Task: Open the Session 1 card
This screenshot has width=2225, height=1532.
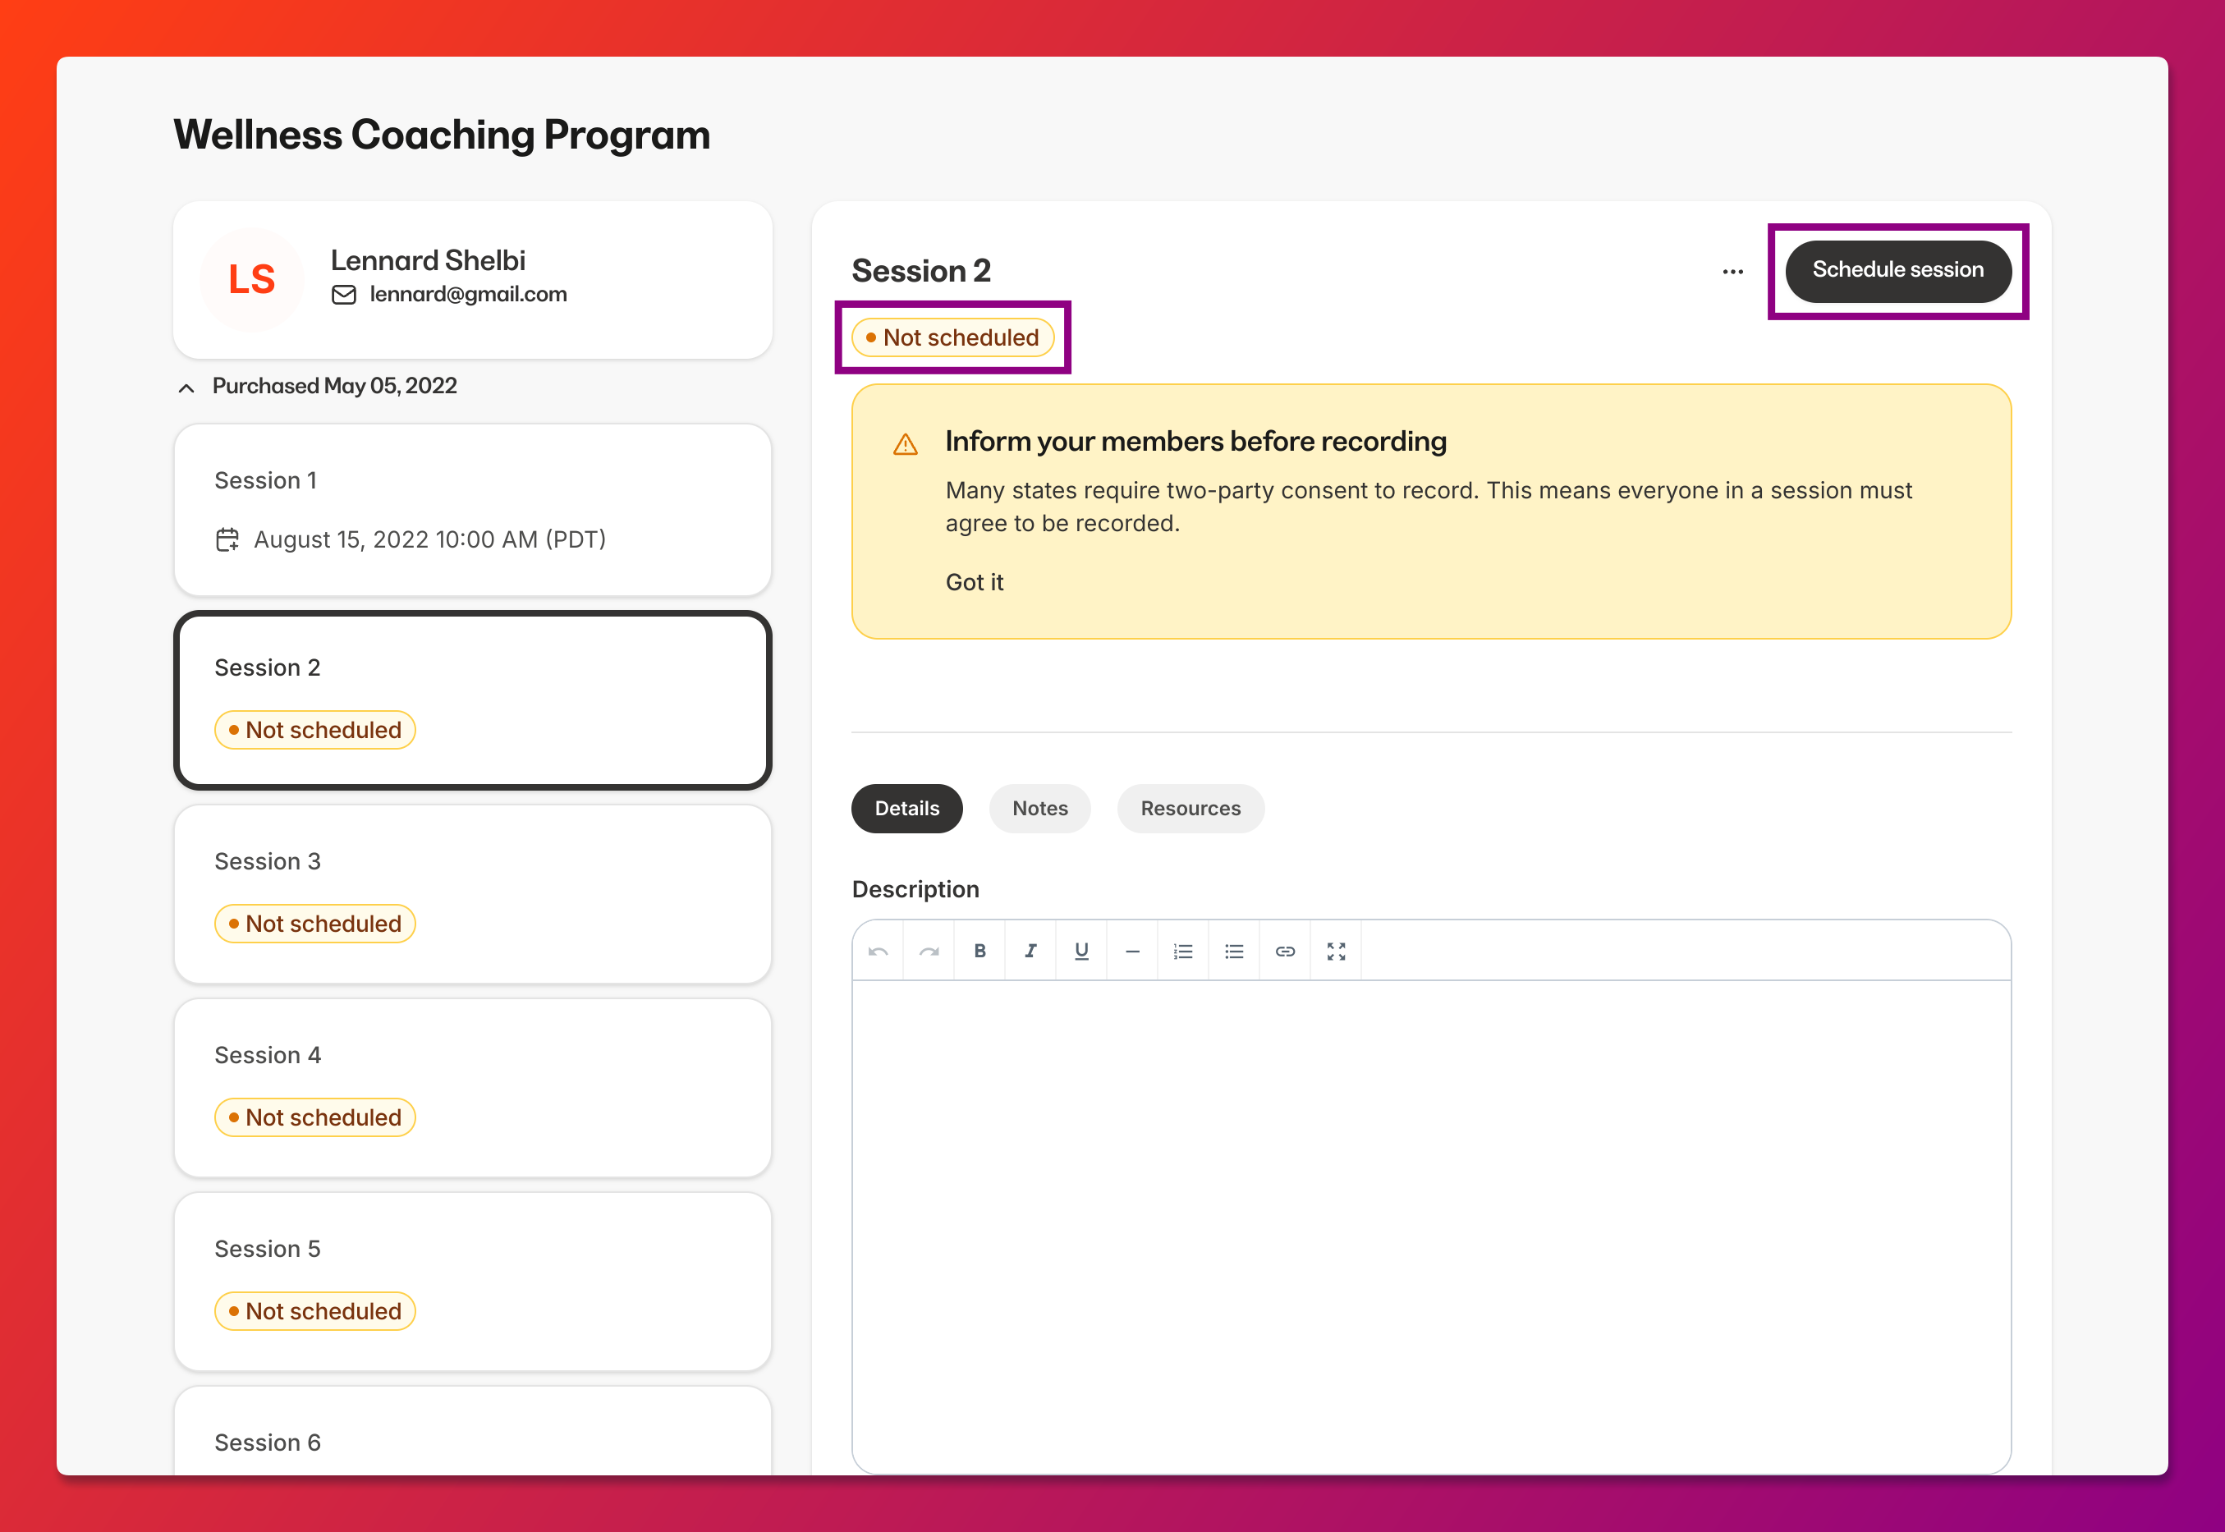Action: pyautogui.click(x=472, y=510)
